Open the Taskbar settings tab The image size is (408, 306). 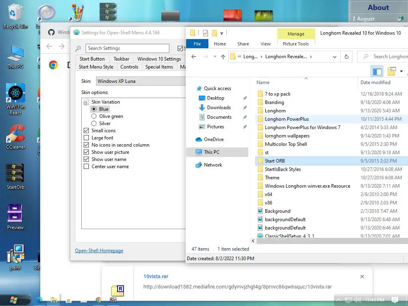tap(121, 59)
